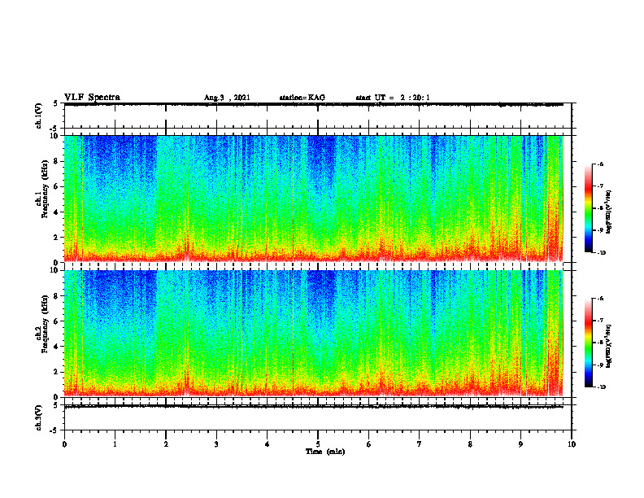
Task: Click the ch.3(V) axis tick label '5'
Action: coord(55,405)
